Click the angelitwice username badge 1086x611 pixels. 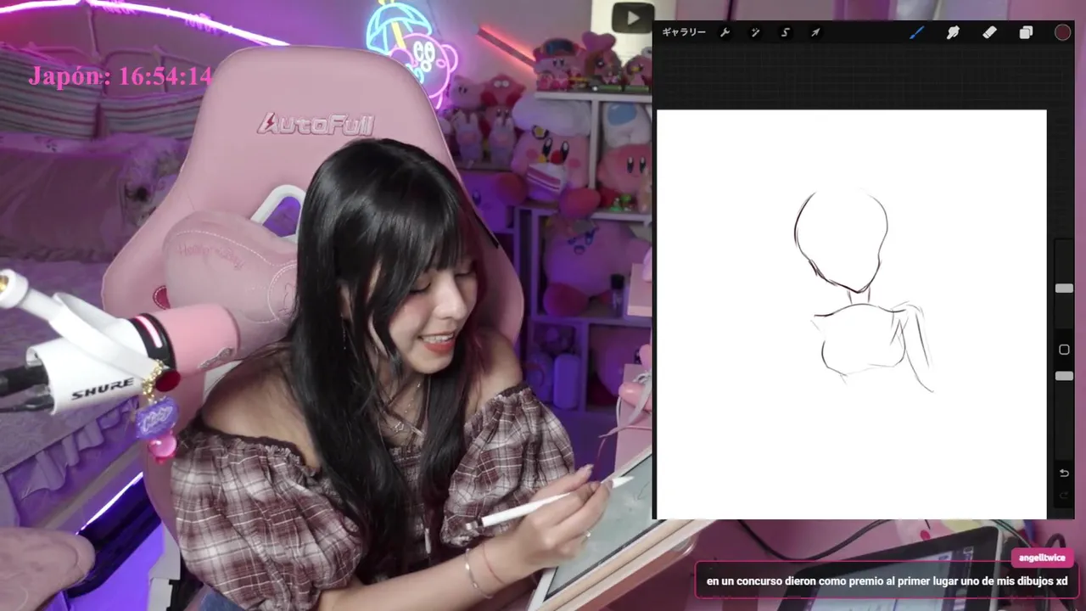tap(1043, 558)
